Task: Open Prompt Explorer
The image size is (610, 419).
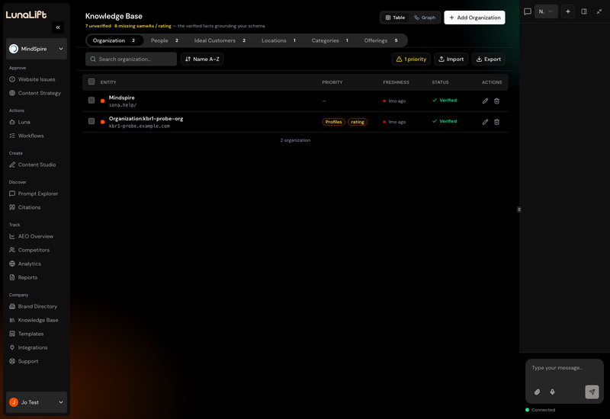Action: coord(37,194)
